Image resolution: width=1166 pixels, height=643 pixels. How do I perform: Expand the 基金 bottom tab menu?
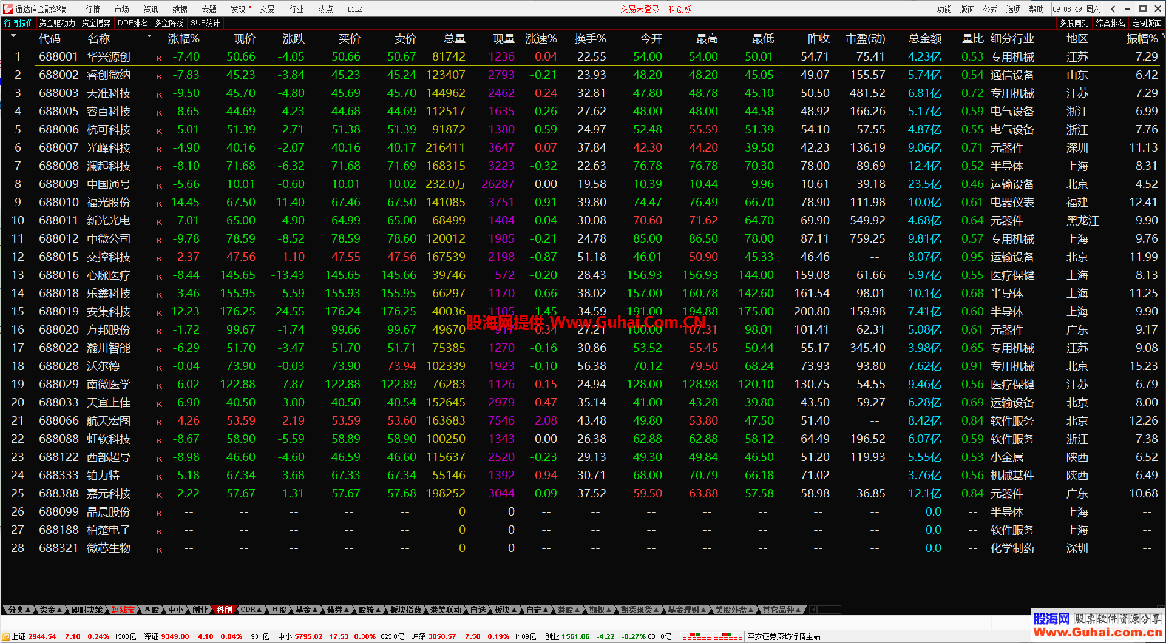click(x=305, y=610)
